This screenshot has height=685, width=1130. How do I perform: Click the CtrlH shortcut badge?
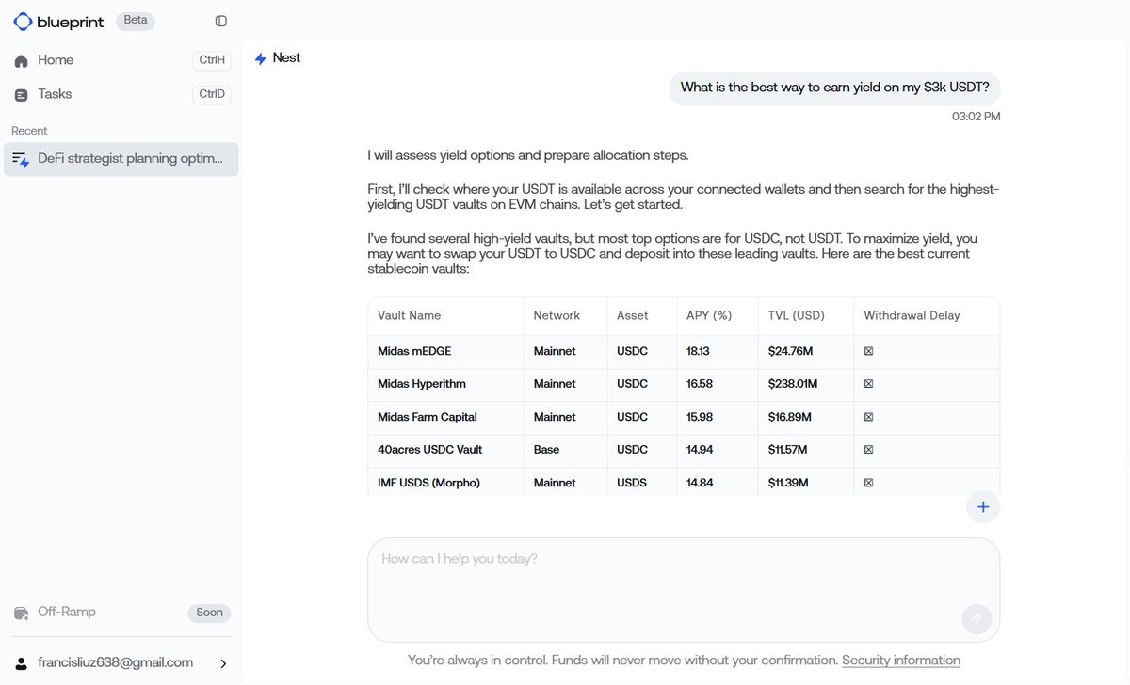pyautogui.click(x=212, y=60)
